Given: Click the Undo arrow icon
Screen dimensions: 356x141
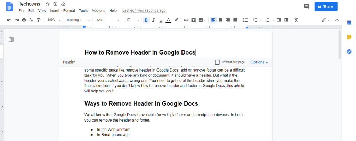Looking at the screenshot, I should point(9,20).
